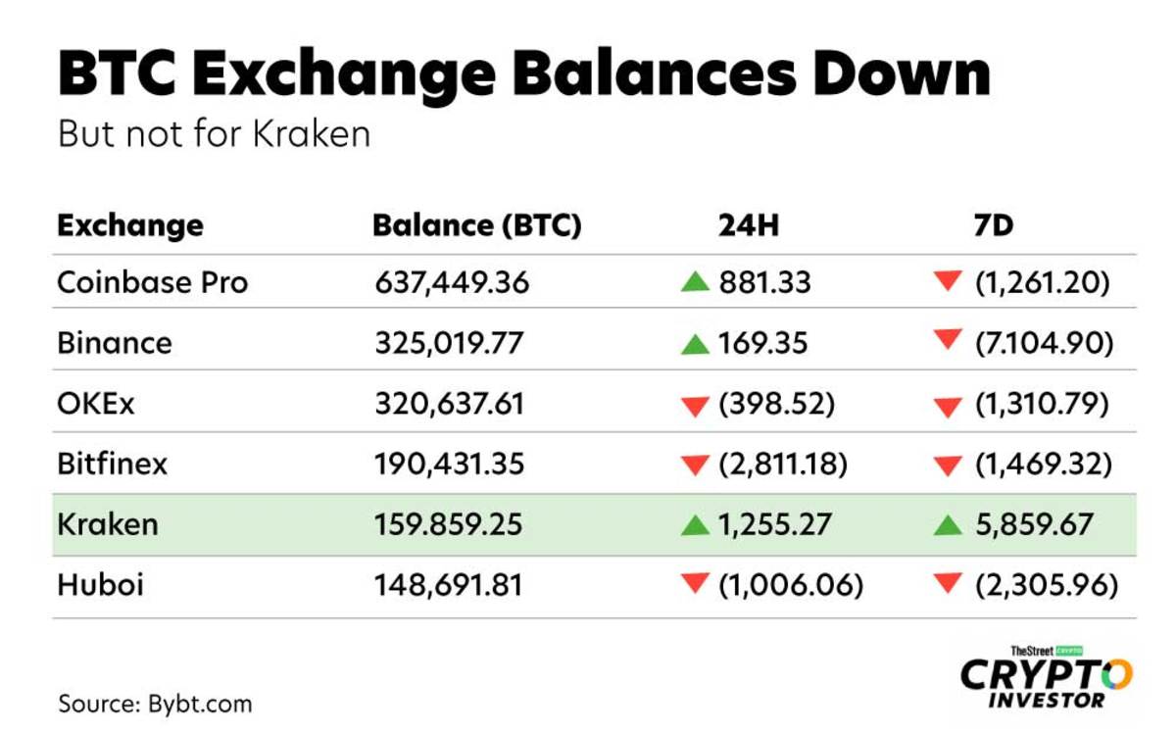The image size is (1176, 735).
Task: Click Kraken's green 7D up arrow
Action: coord(948,525)
